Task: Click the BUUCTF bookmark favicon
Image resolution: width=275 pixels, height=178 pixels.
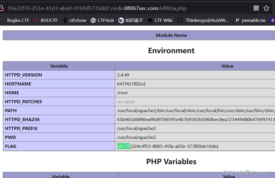Action: click(x=36, y=20)
